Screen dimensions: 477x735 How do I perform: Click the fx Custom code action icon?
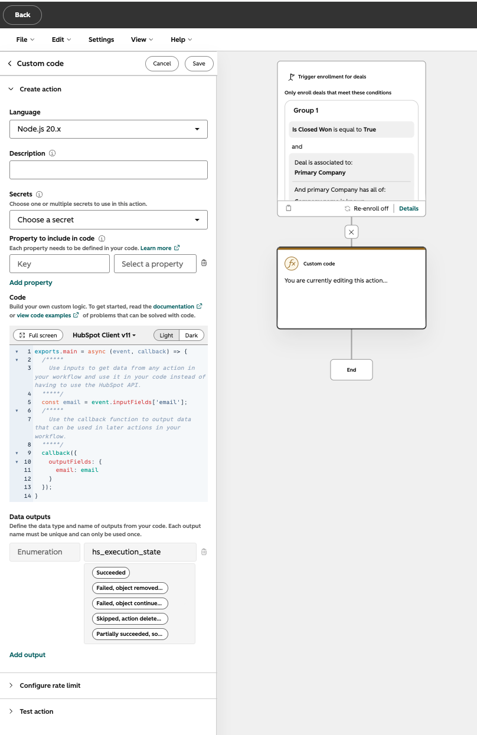[x=292, y=264]
